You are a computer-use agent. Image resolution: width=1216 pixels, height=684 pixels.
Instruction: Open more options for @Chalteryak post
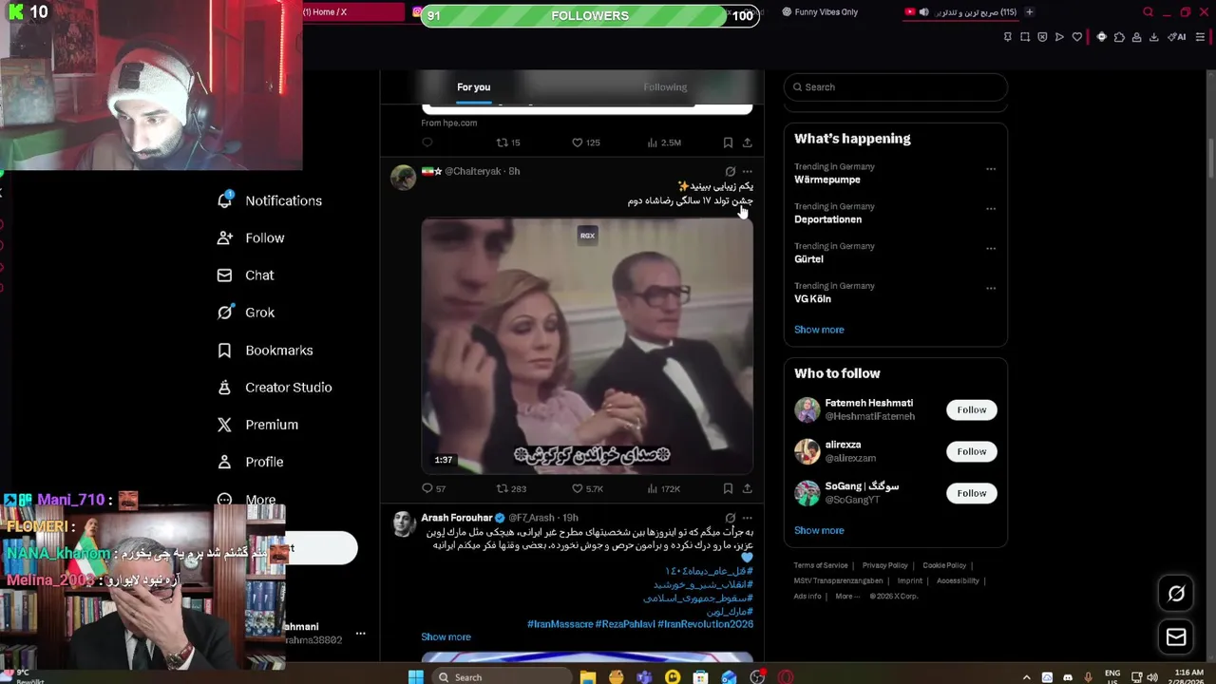[x=748, y=172]
